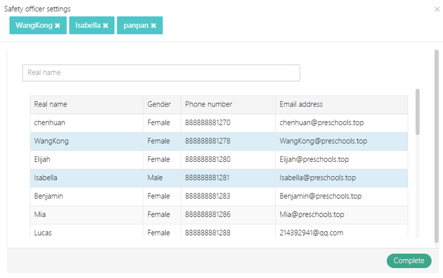Select the Benjamin row
The width and height of the screenshot is (443, 278).
(x=86, y=197)
